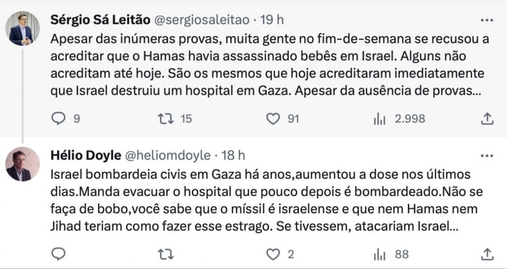The width and height of the screenshot is (510, 269).
Task: Open more options for Hélio's reply
Action: [487, 155]
